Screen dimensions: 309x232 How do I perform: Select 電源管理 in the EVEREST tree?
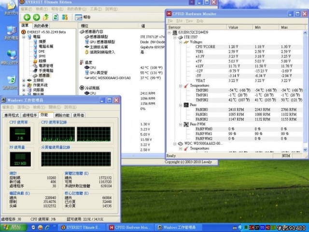[x=46, y=66]
